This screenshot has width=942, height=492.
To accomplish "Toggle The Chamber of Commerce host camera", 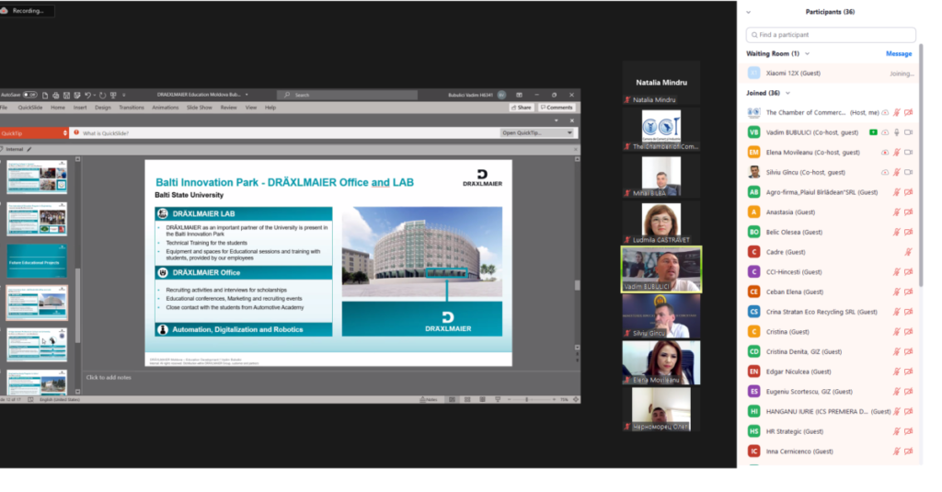I will [908, 112].
